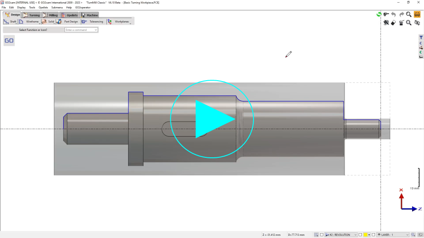Image resolution: width=424 pixels, height=238 pixels.
Task: Click the undo arrow icon
Action: coord(394,15)
